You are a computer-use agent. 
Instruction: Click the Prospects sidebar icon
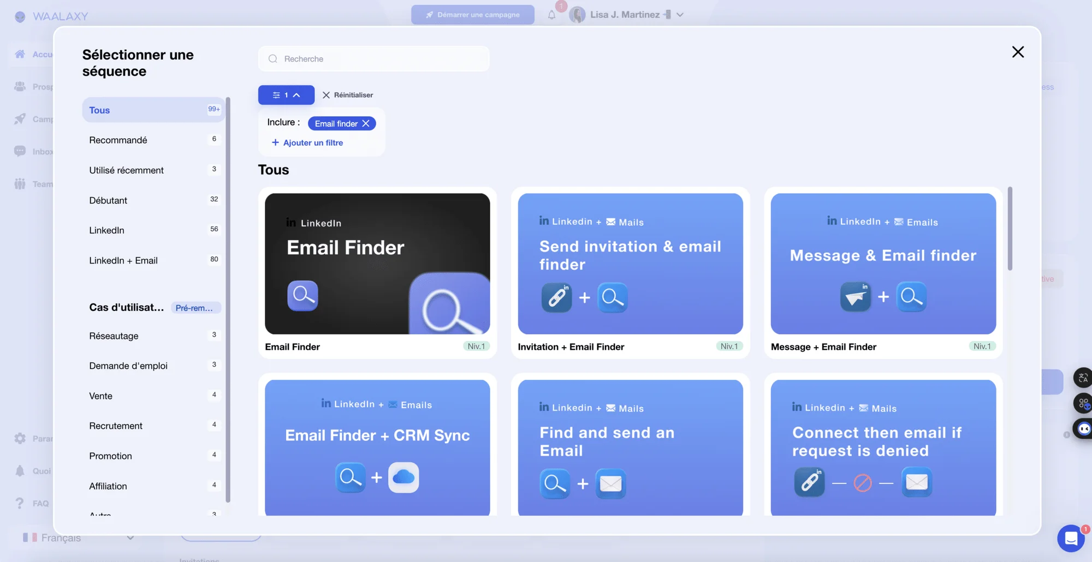coord(20,86)
